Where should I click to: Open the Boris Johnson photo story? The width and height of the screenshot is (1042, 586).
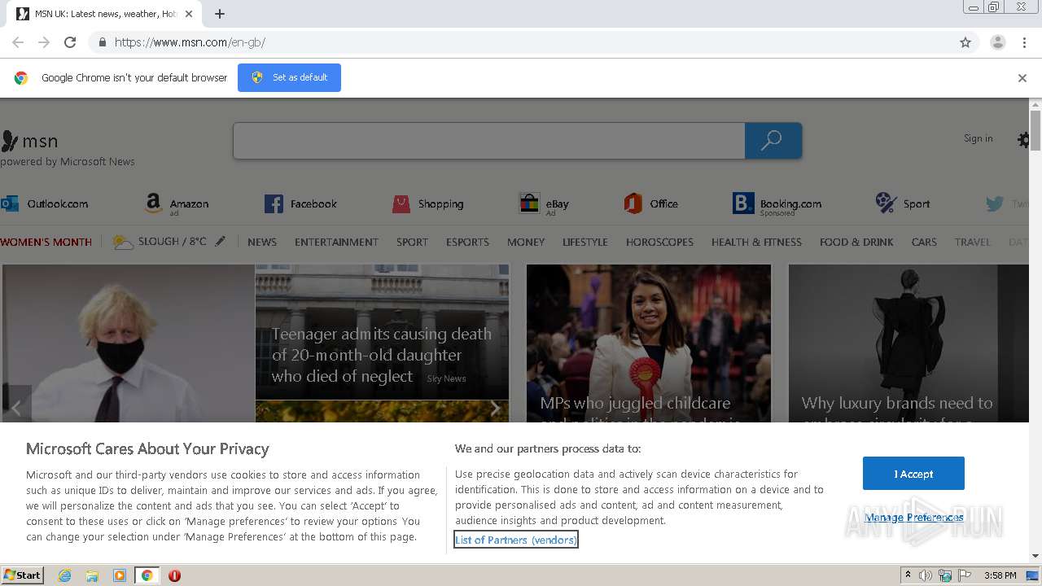[129, 343]
